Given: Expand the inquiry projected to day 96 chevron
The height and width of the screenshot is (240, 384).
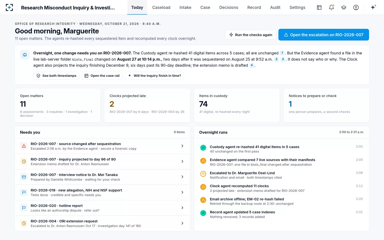Looking at the screenshot, I should pyautogui.click(x=182, y=161).
